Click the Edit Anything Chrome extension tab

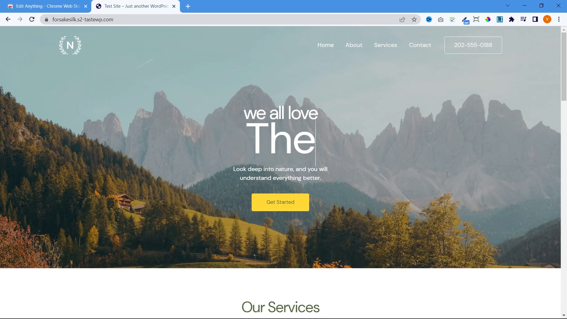[x=46, y=6]
